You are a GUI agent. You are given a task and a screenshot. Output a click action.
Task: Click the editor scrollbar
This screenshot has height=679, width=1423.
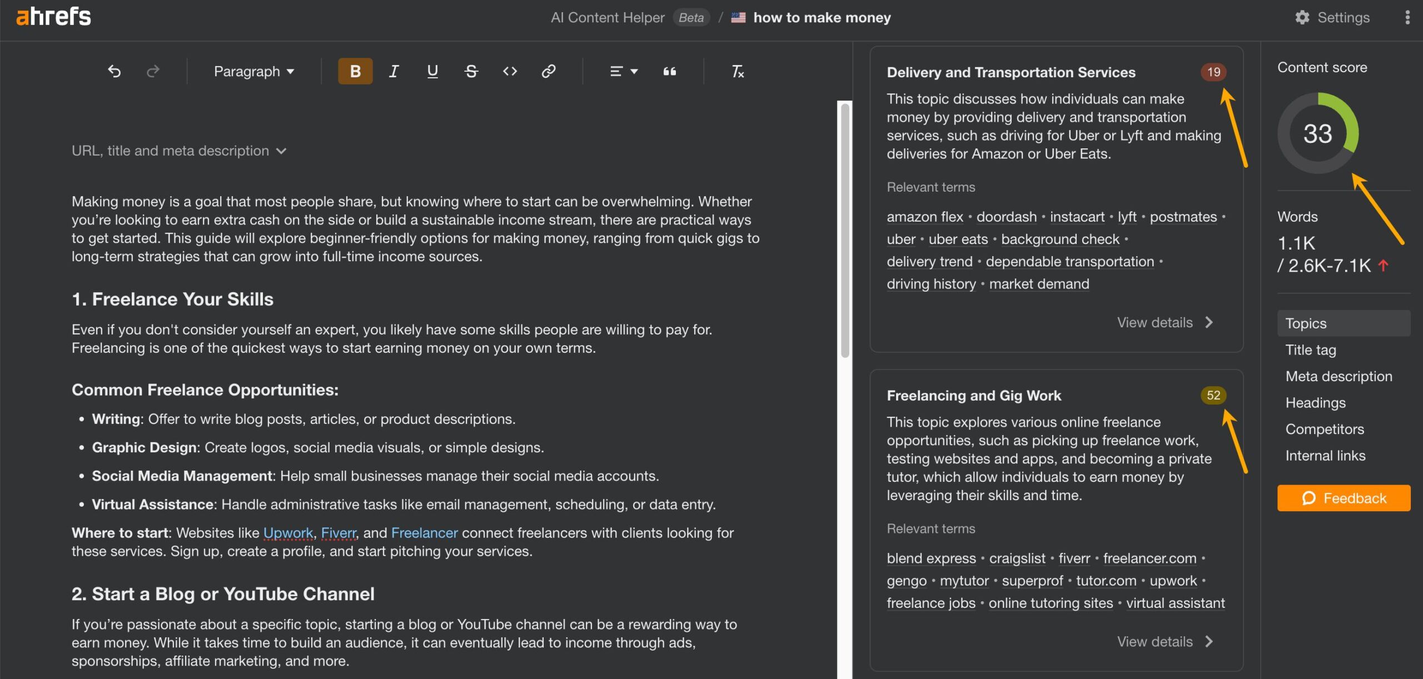pyautogui.click(x=844, y=222)
